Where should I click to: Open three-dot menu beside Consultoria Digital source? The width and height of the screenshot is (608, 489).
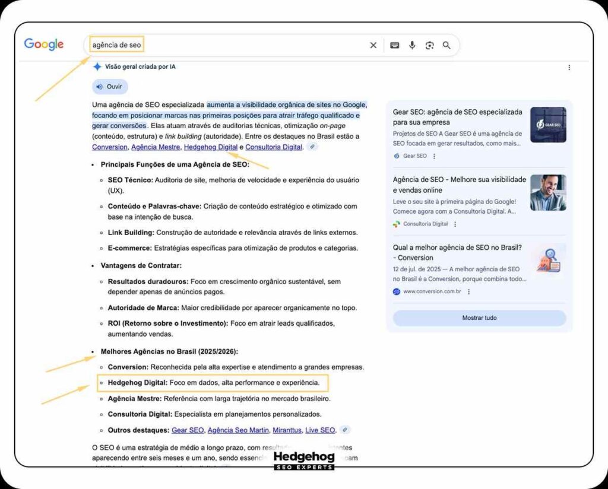[x=455, y=224]
